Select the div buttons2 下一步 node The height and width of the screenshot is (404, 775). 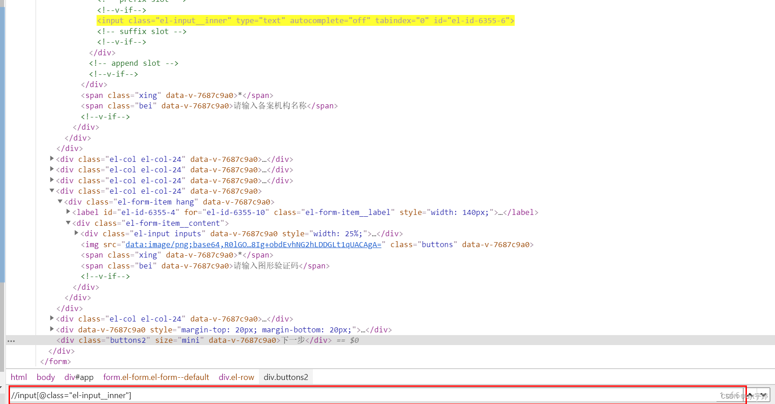207,340
